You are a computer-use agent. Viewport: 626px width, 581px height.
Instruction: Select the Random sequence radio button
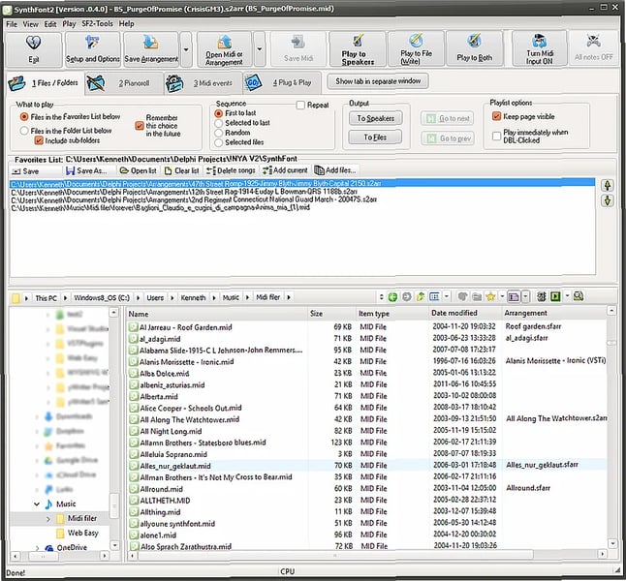pos(218,133)
